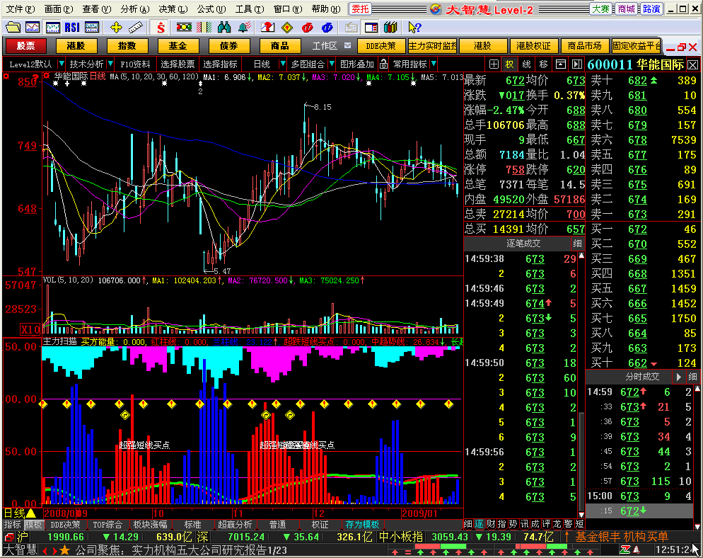Image resolution: width=703 pixels, height=558 pixels.
Task: Click the red circular phi icon
Action: coord(307,28)
